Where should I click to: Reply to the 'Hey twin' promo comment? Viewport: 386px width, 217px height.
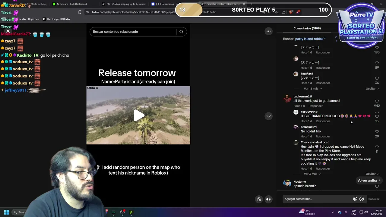click(x=323, y=169)
